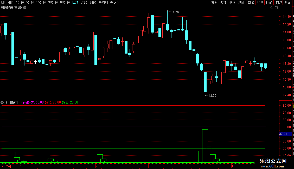Click the month 3 marker on time axis
The height and width of the screenshot is (169, 294).
coord(149,166)
